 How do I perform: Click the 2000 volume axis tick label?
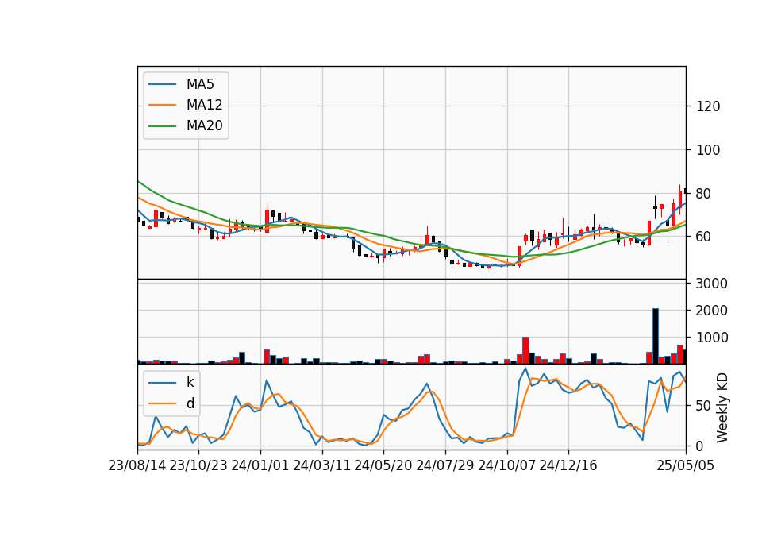click(712, 311)
